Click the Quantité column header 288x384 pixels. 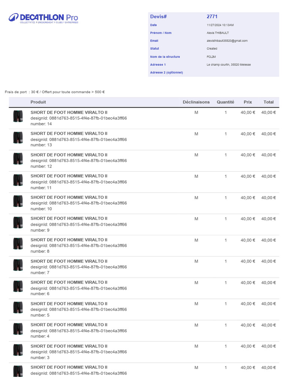click(225, 102)
